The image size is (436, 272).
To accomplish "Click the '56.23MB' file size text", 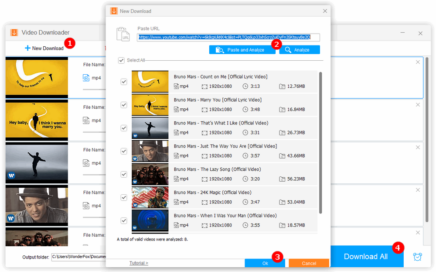I will 296,179.
